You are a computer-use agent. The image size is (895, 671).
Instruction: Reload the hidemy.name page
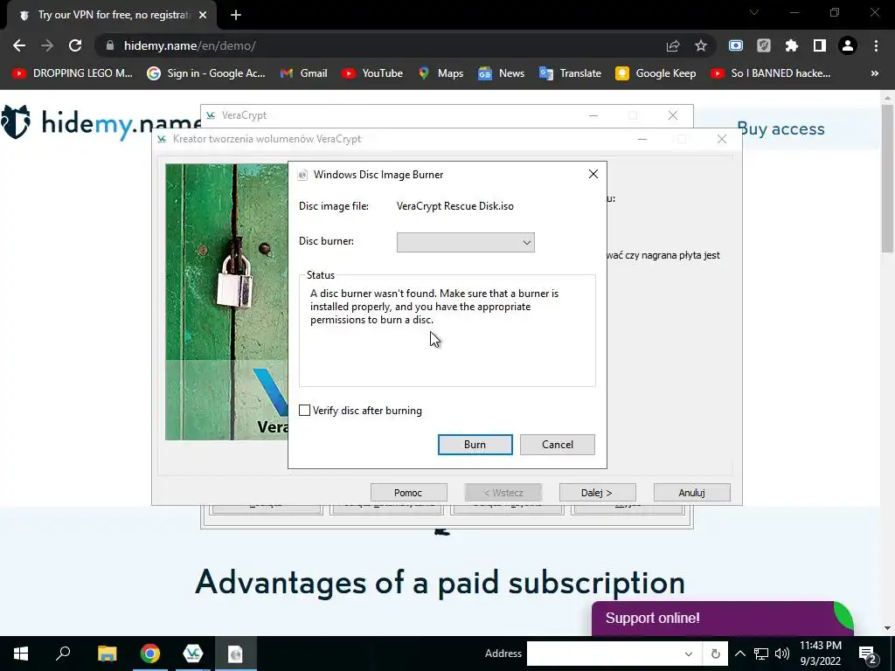[75, 45]
